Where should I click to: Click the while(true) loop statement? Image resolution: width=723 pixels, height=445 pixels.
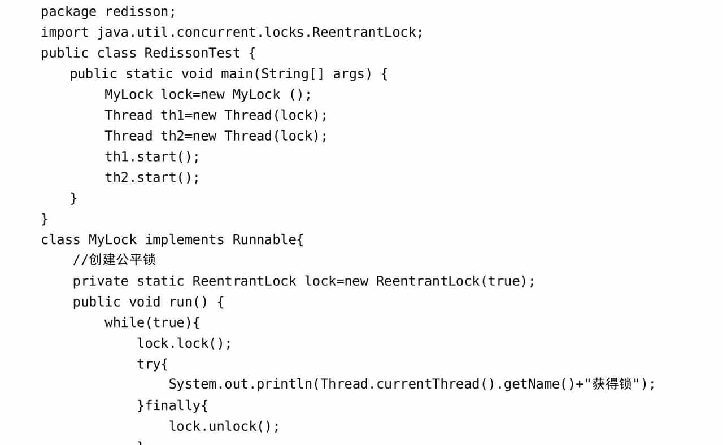coord(152,323)
